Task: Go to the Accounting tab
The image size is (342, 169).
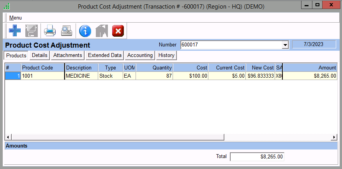Action: coord(140,55)
